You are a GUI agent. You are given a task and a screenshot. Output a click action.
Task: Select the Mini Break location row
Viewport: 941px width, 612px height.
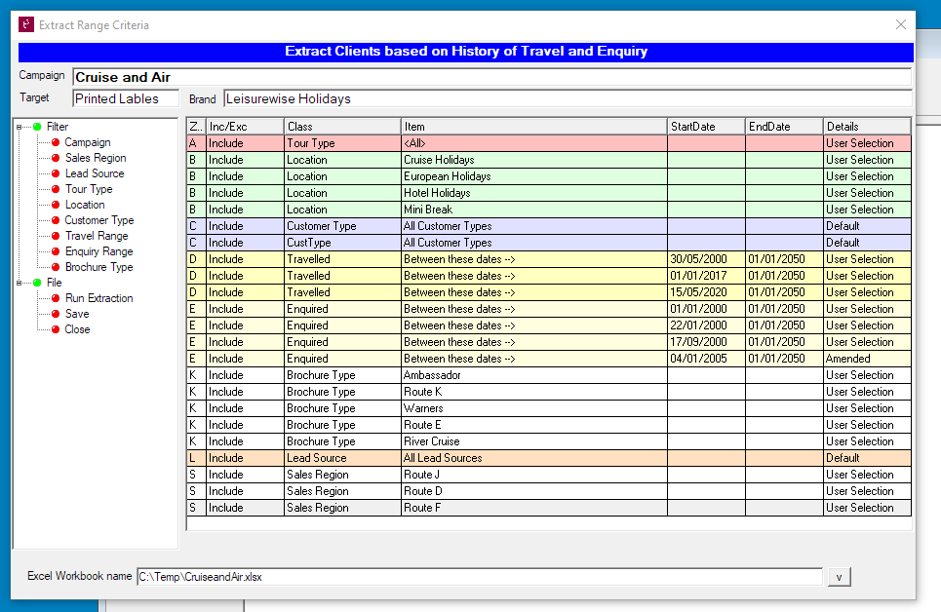549,210
